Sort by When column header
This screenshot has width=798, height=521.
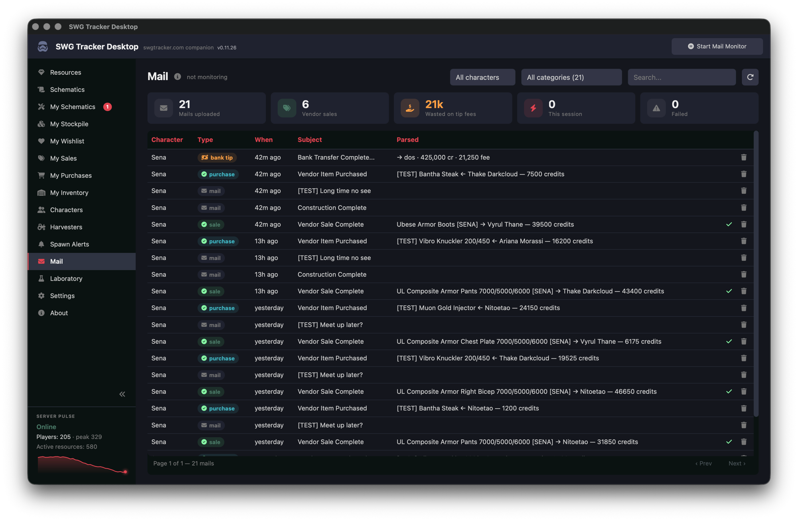click(263, 140)
